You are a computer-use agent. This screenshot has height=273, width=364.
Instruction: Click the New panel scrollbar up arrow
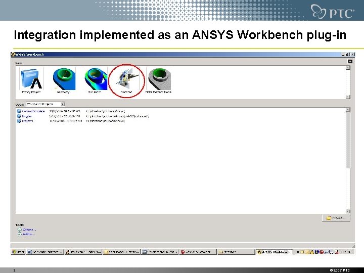click(x=348, y=68)
